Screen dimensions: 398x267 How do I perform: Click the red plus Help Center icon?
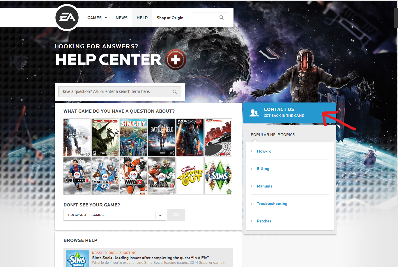(176, 60)
